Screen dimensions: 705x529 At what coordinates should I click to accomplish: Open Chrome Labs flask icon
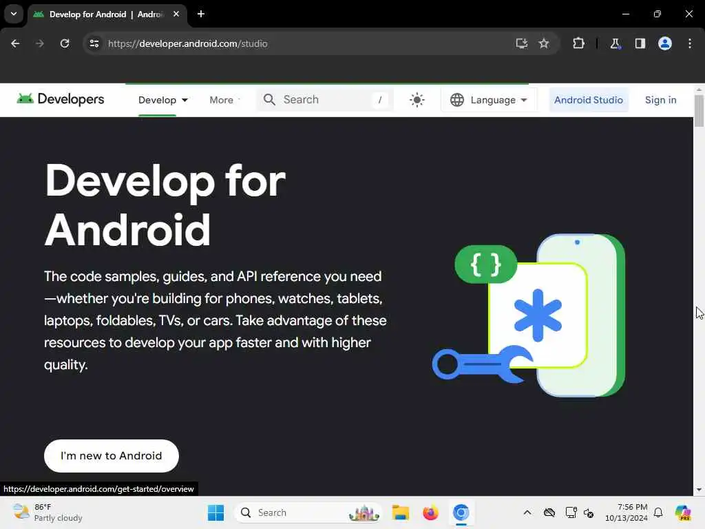click(x=615, y=43)
